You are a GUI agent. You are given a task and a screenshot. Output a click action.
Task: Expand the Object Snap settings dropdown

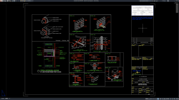tap(159, 99)
